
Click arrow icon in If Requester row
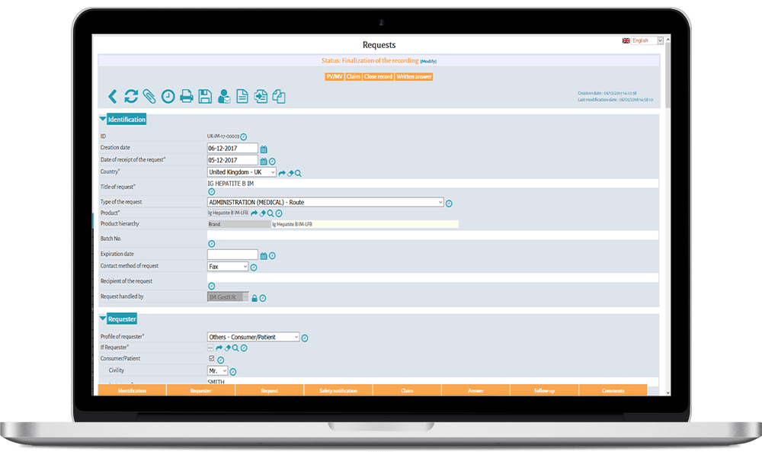(219, 348)
